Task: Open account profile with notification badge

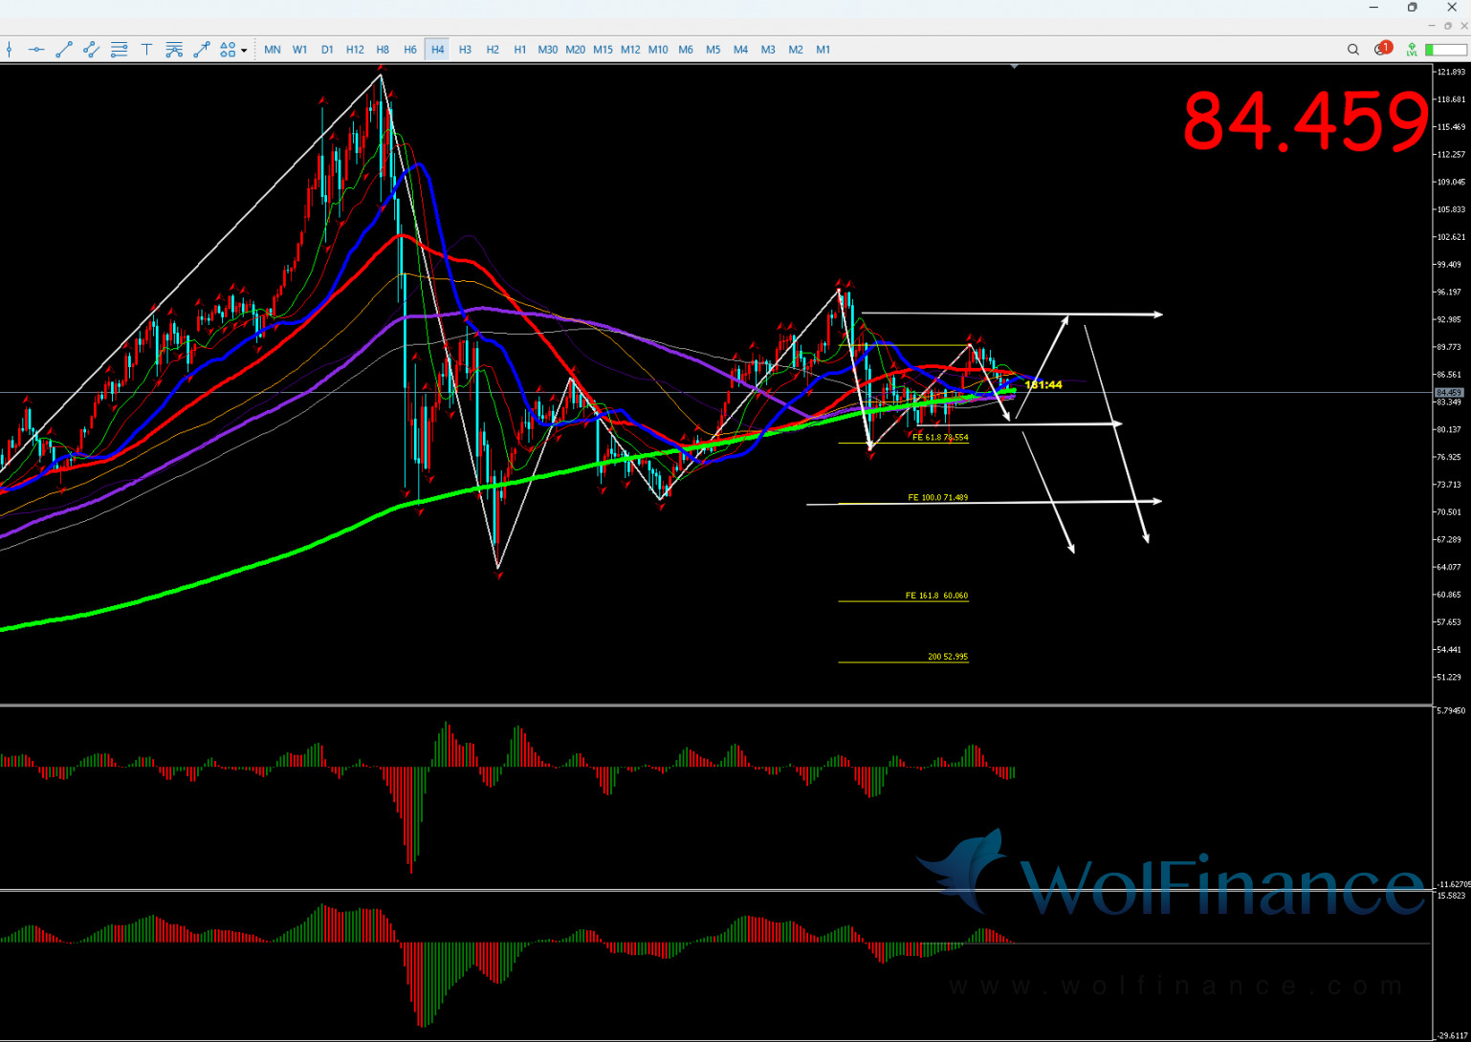Action: 1382,49
